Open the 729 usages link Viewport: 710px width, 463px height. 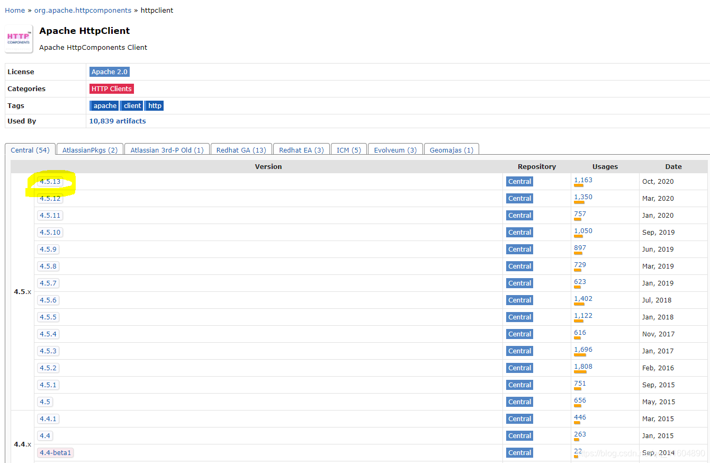580,265
